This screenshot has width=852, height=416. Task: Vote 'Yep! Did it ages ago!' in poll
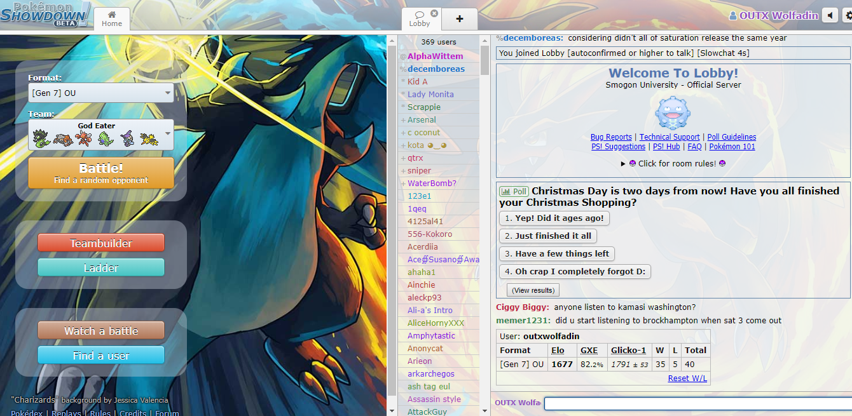[x=554, y=218]
